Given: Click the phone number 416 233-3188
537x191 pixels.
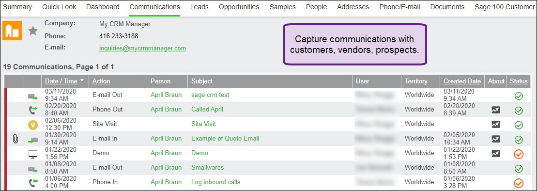Looking at the screenshot, I should click(x=119, y=36).
